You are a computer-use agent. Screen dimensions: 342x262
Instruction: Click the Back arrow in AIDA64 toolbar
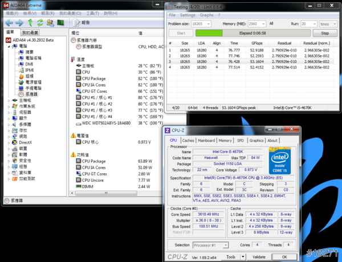coord(8,22)
